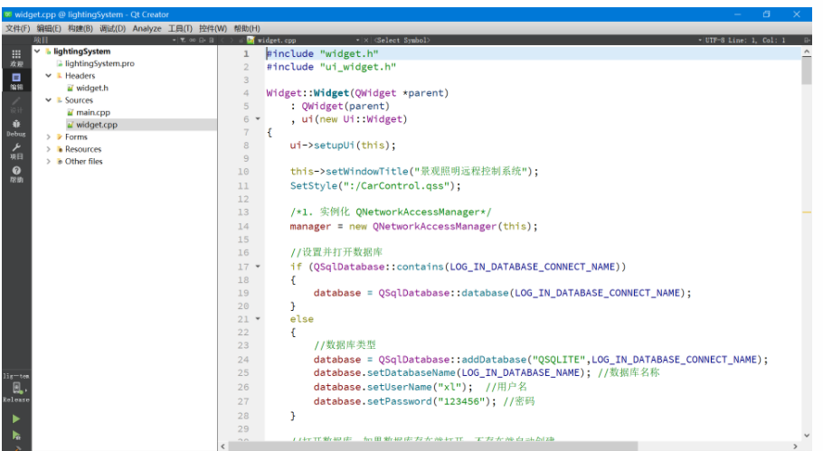The width and height of the screenshot is (823, 451).
Task: Click "QSQLITE" string on line 24
Action: pyautogui.click(x=559, y=359)
